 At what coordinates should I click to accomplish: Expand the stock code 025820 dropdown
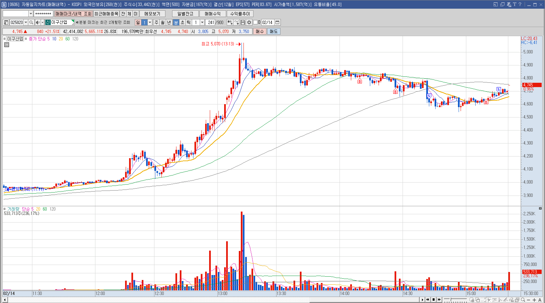pyautogui.click(x=26, y=22)
